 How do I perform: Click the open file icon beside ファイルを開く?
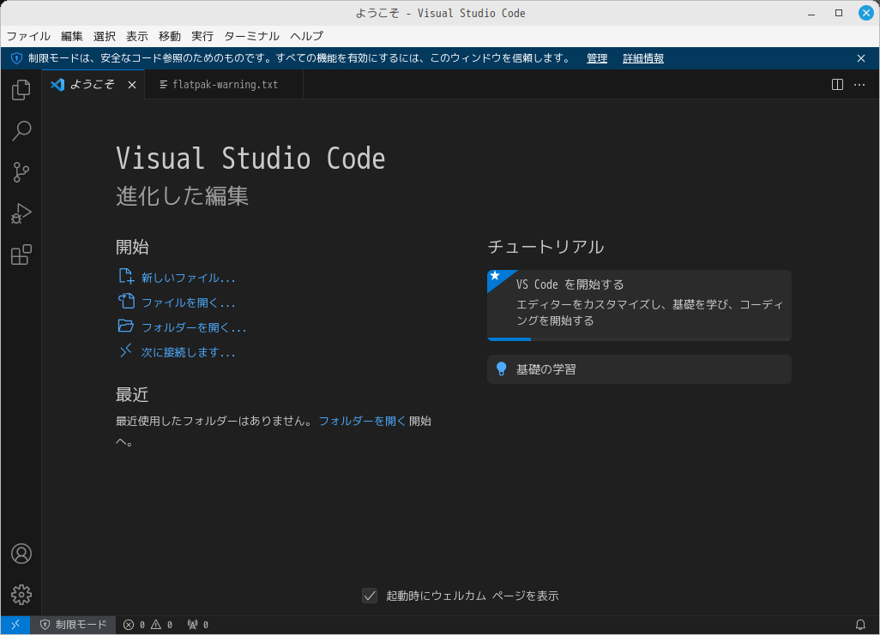[126, 302]
